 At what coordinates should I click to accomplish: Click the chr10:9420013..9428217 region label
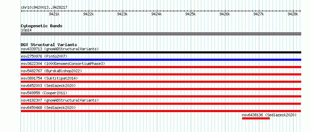[44, 8]
